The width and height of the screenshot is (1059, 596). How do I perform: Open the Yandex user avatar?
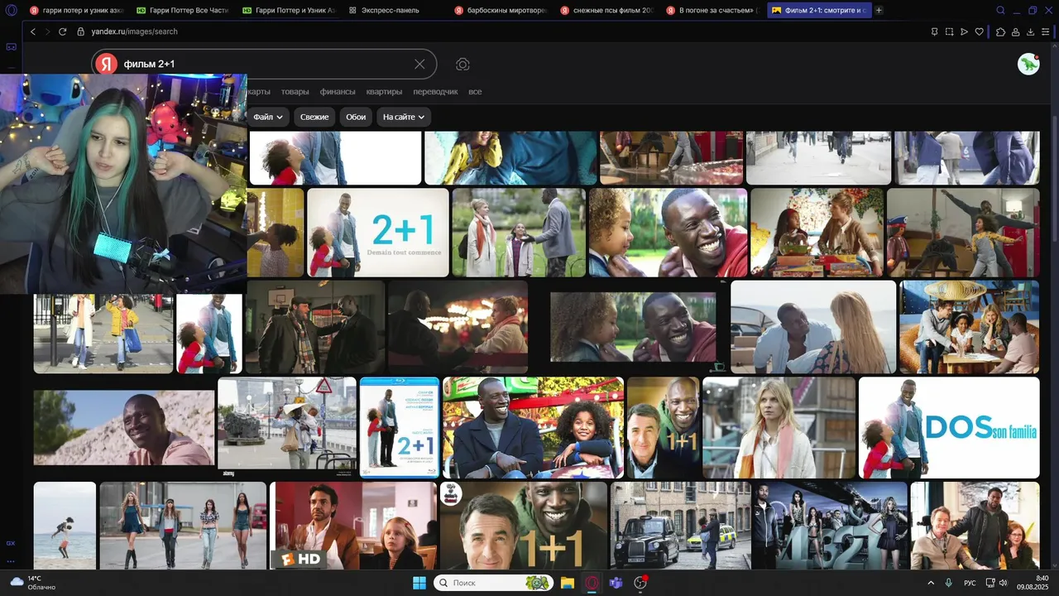[1028, 64]
